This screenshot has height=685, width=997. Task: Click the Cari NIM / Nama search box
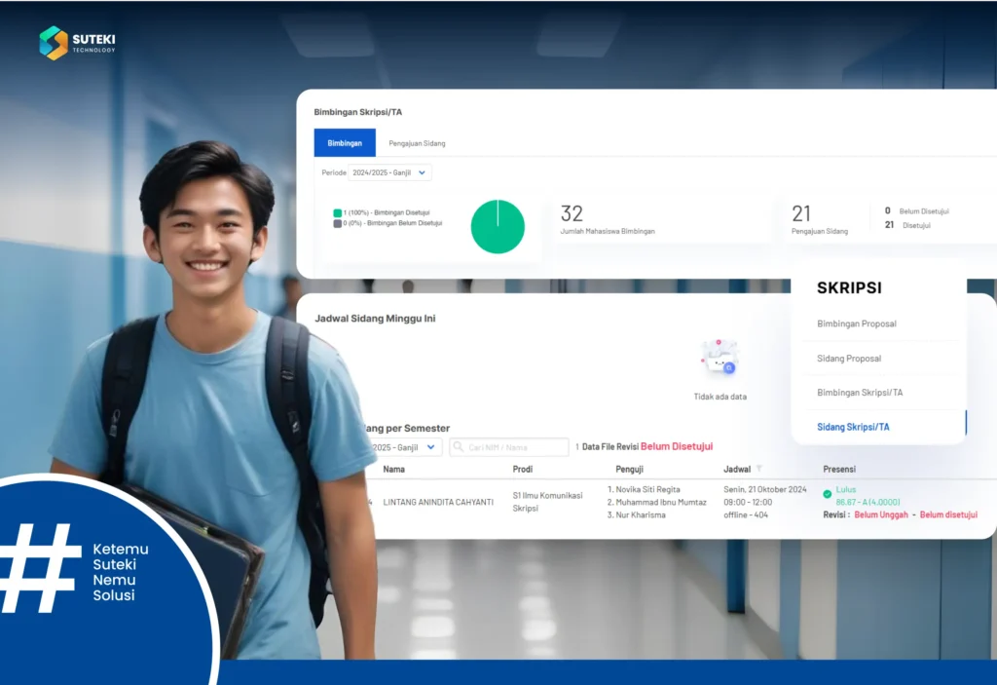[x=511, y=447]
